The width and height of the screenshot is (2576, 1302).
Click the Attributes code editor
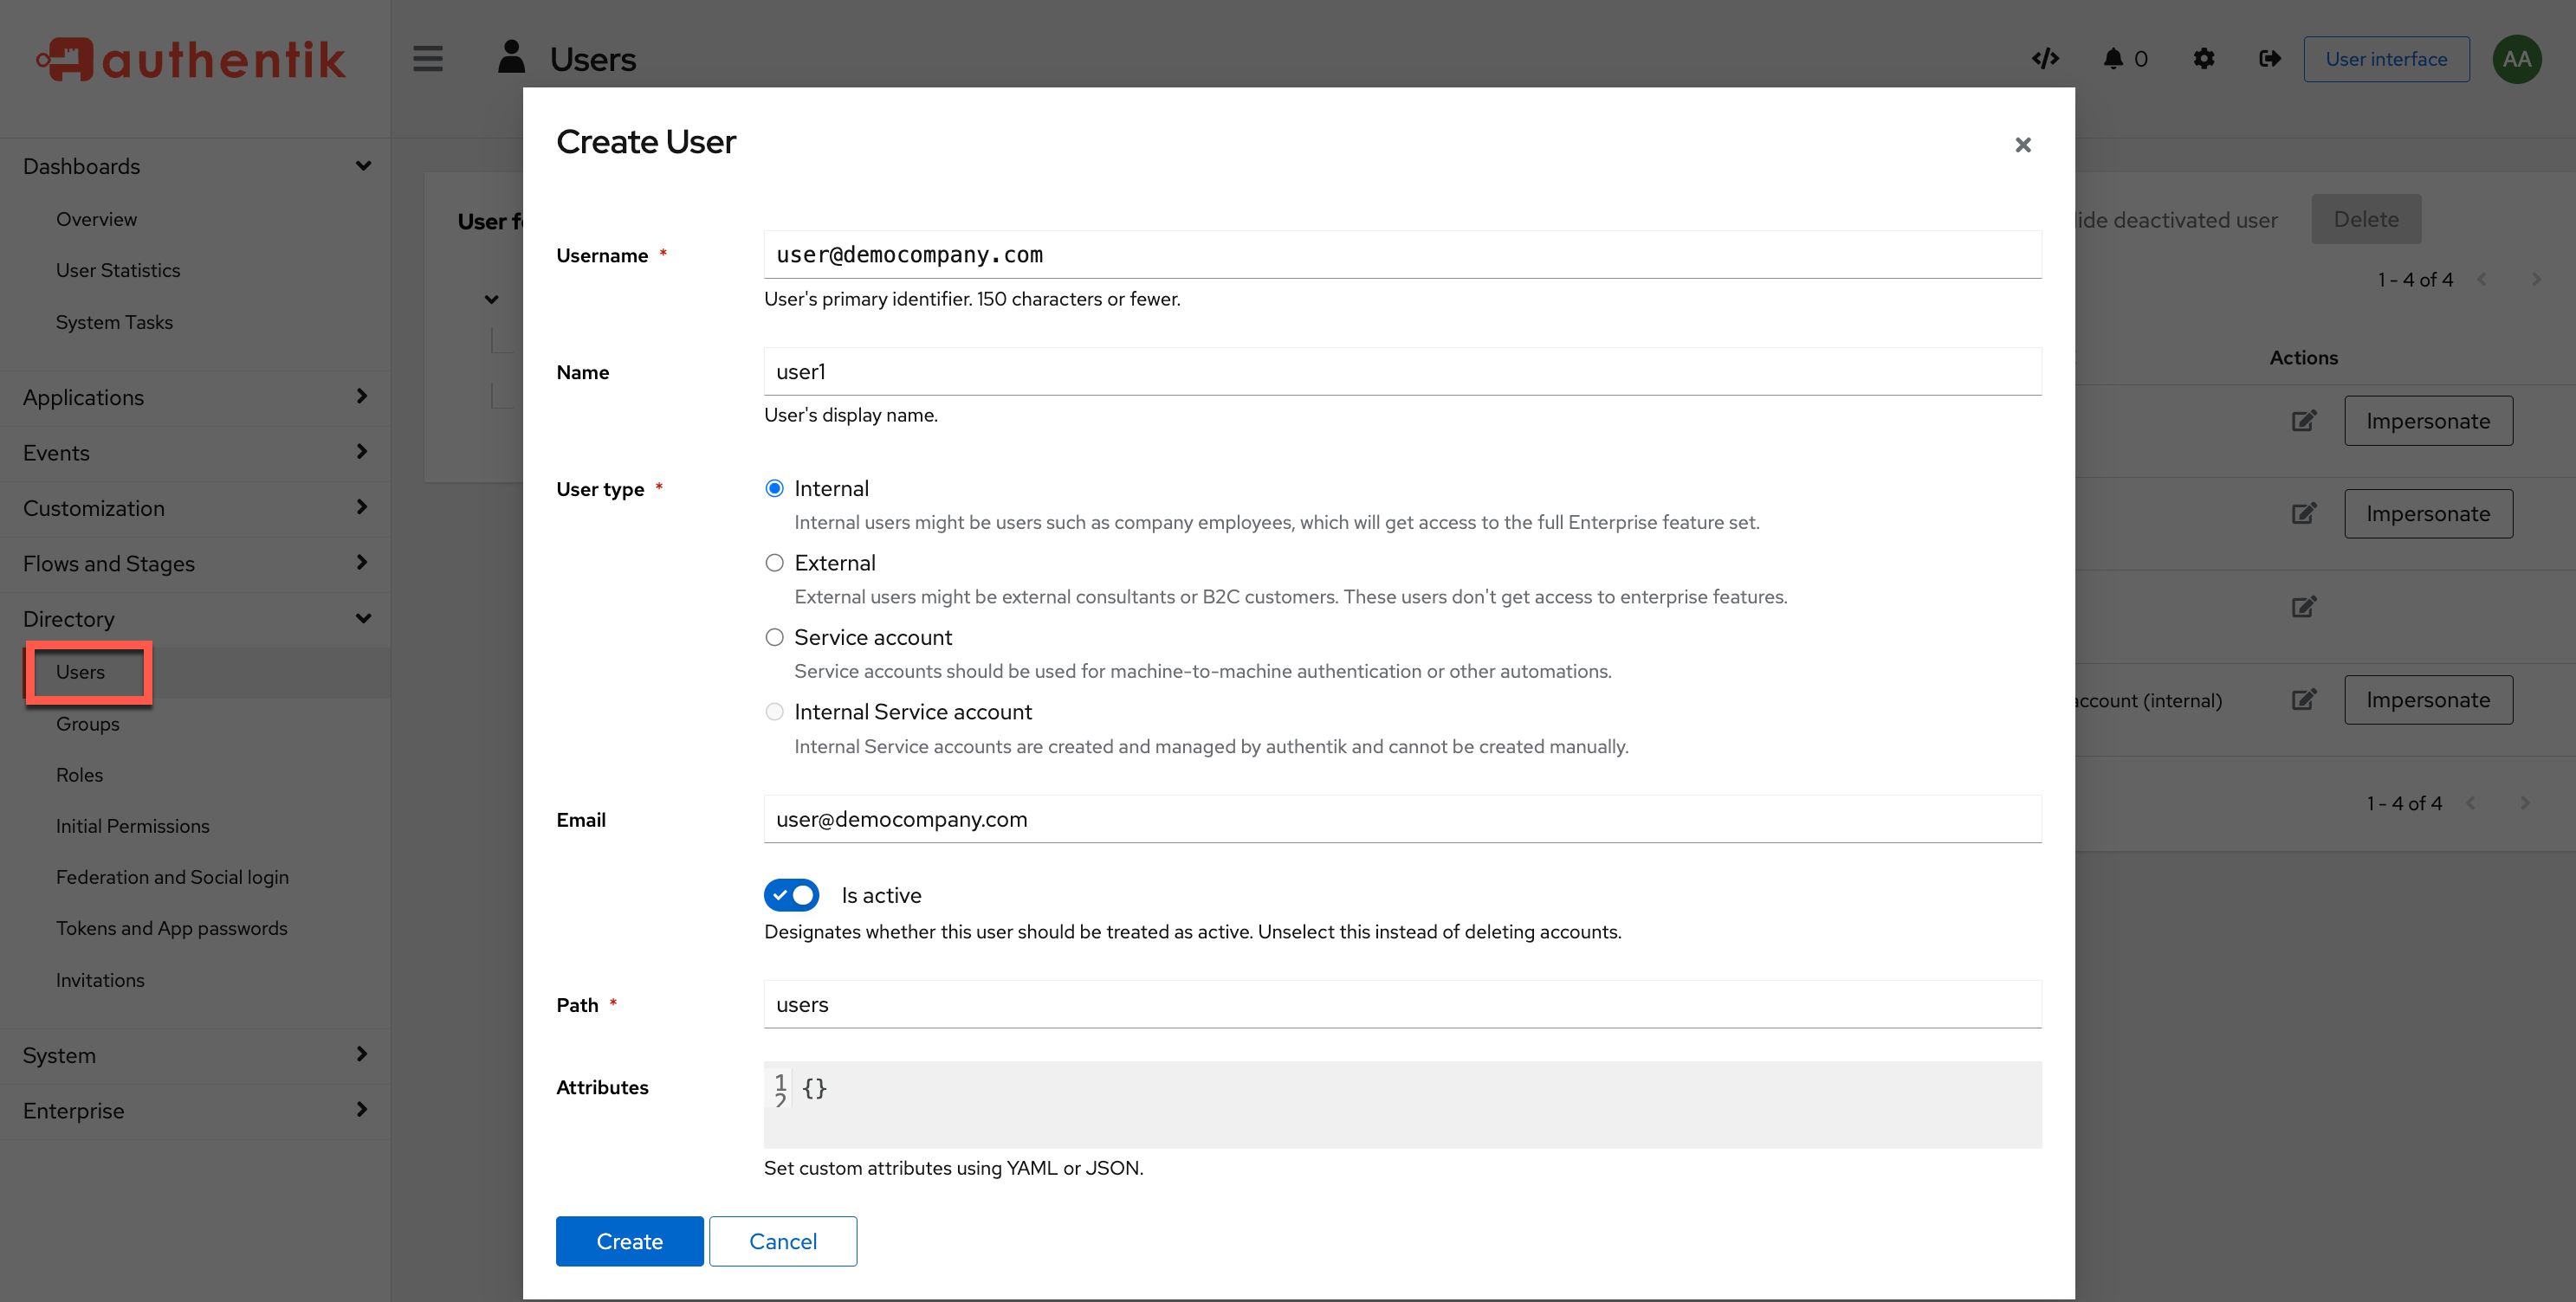tap(1402, 1104)
